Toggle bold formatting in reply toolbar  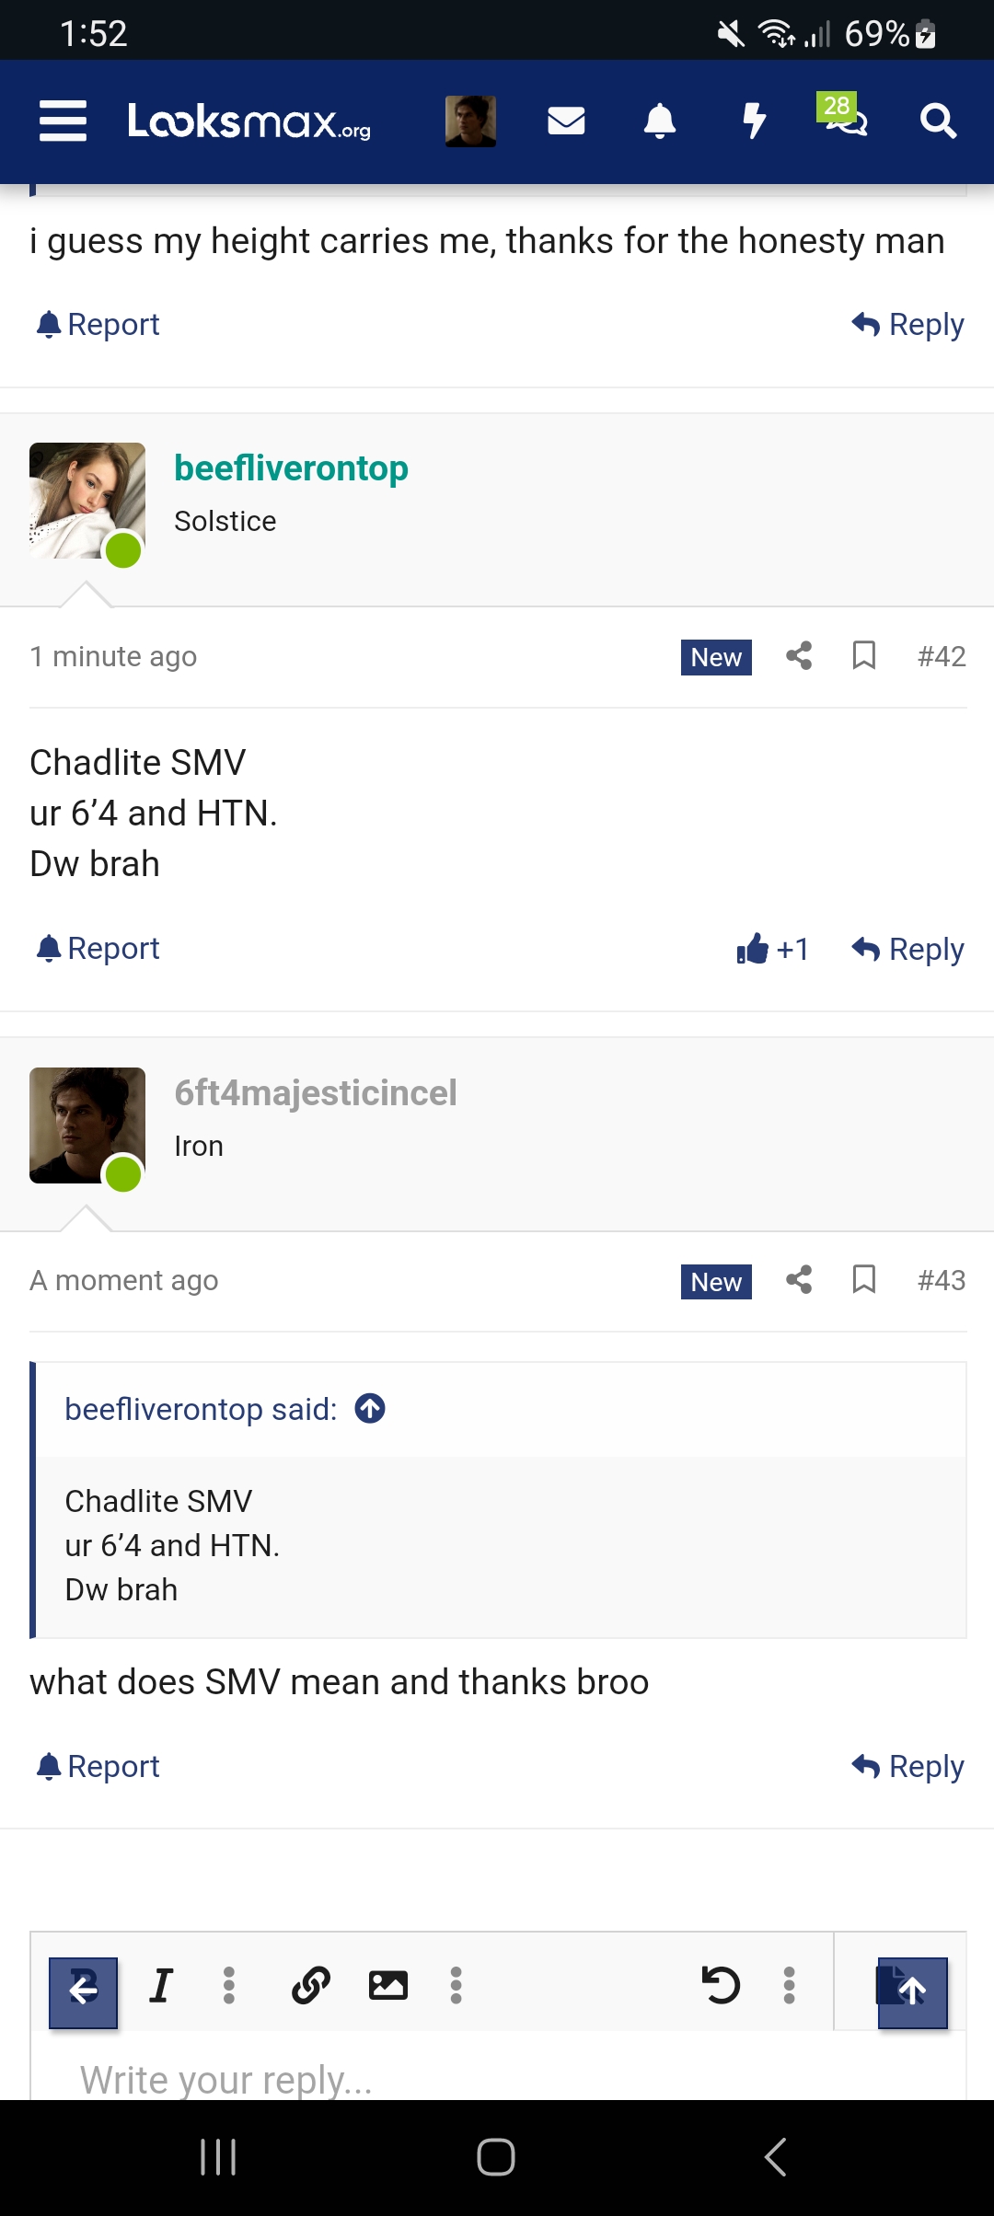point(82,1990)
